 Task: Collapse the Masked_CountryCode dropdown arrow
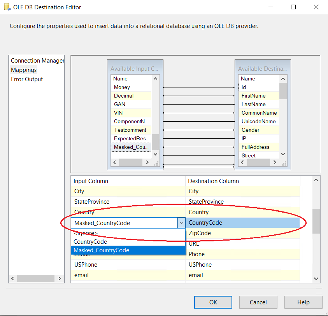pos(181,223)
